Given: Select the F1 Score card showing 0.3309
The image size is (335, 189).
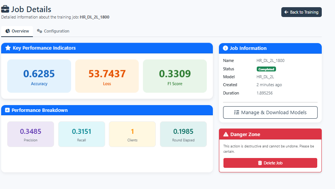Looking at the screenshot, I should 175,76.
